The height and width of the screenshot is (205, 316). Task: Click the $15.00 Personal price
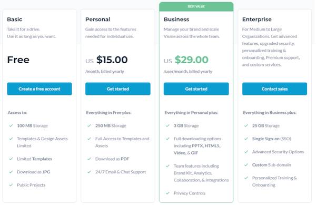pyautogui.click(x=112, y=60)
